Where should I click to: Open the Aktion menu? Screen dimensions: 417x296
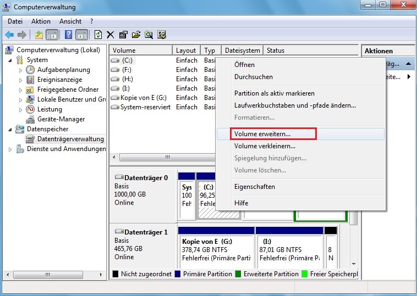click(41, 21)
